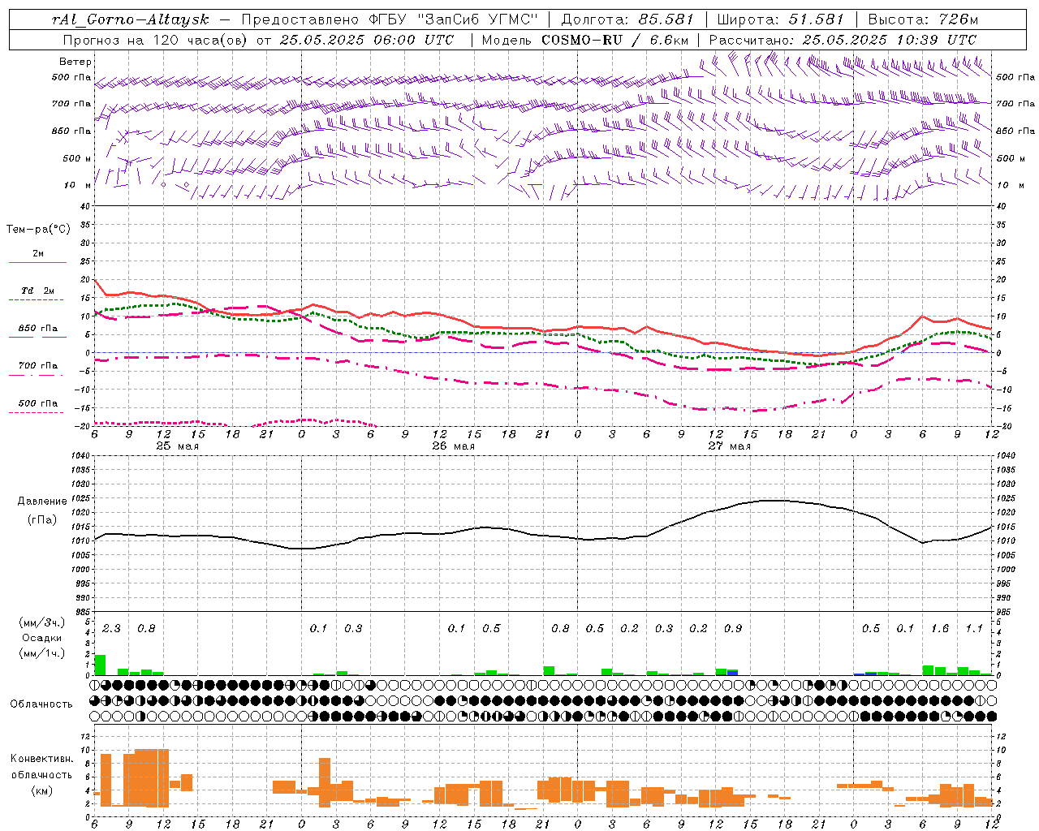Image resolution: width=1039 pixels, height=831 pixels.
Task: Click the Осадки precipitation label
Action: pos(42,638)
